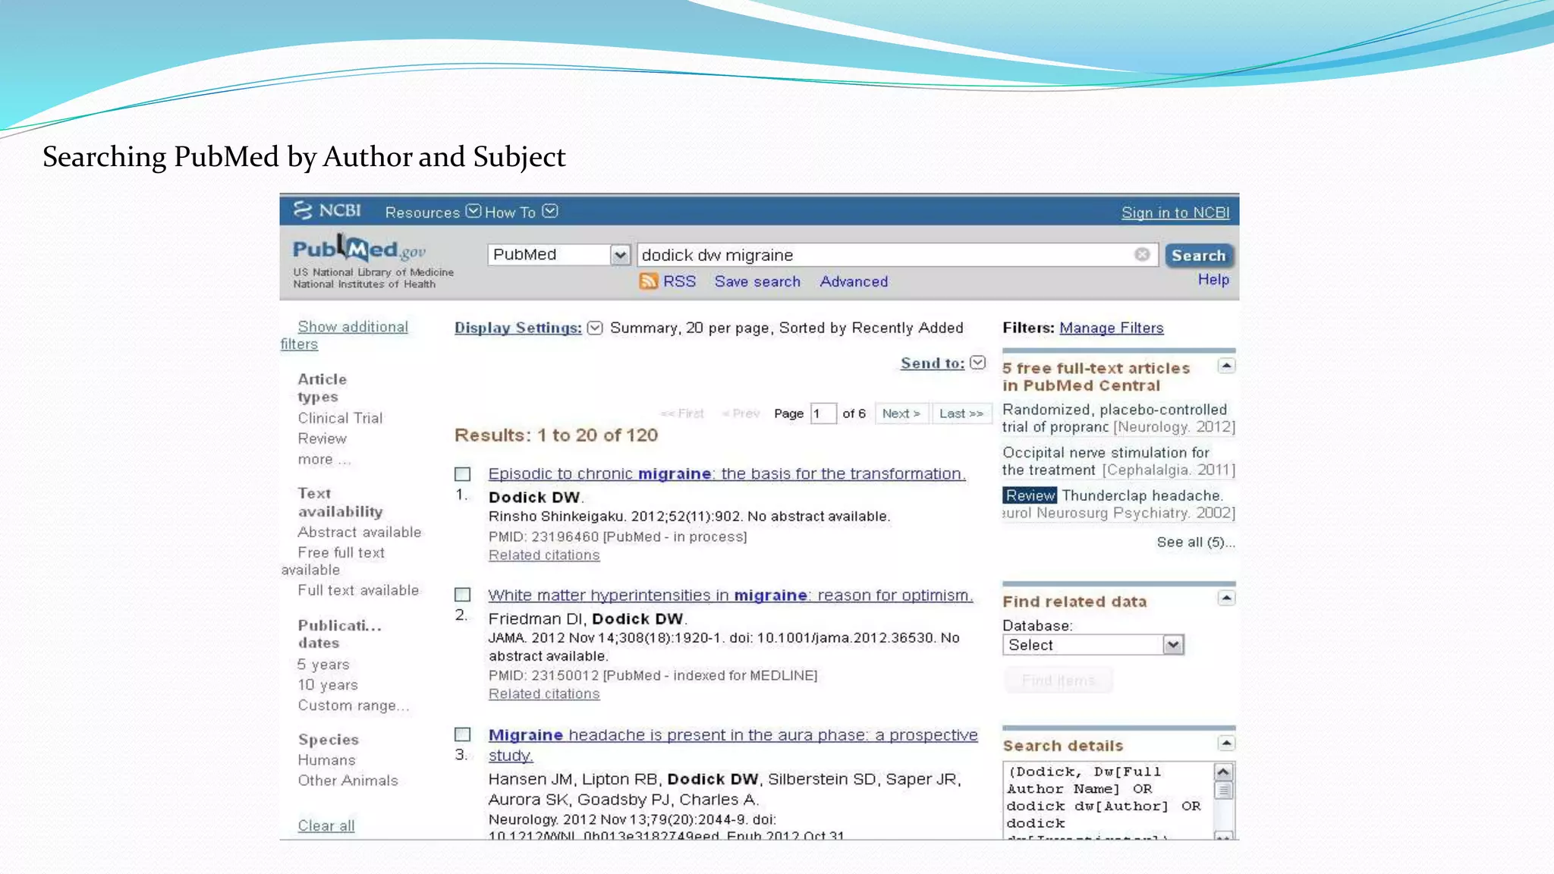The image size is (1554, 874).
Task: Open Episodic to chronic migraine article title
Action: [727, 473]
